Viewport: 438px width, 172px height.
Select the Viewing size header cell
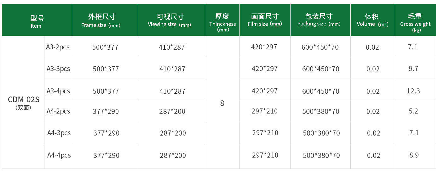point(171,20)
